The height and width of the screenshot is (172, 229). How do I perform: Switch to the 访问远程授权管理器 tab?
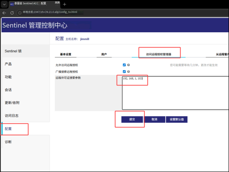pos(159,54)
